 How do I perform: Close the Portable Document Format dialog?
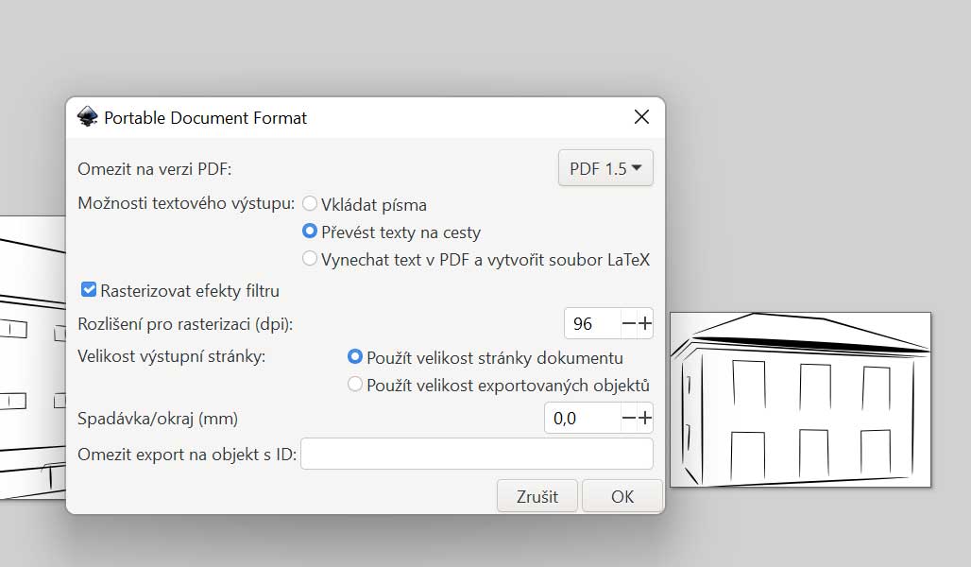pyautogui.click(x=641, y=117)
